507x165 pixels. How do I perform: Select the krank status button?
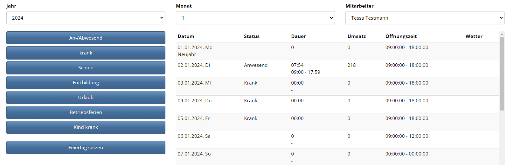click(86, 53)
